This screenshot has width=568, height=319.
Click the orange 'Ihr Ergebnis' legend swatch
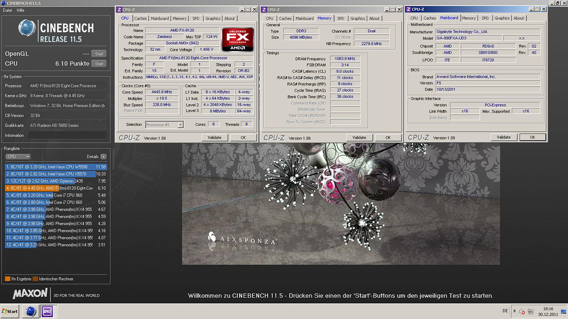point(8,279)
